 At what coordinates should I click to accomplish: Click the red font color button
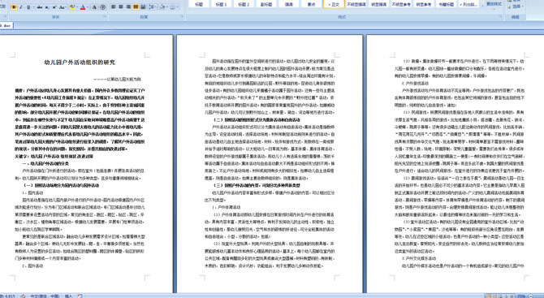click(83, 7)
